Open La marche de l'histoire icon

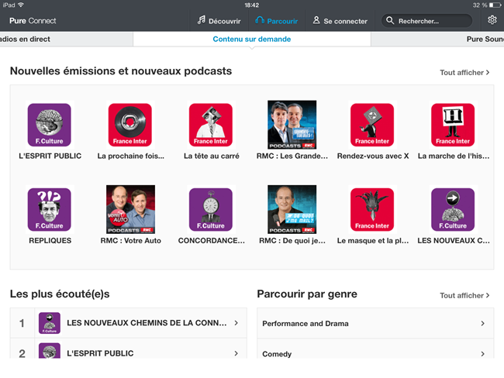[453, 125]
